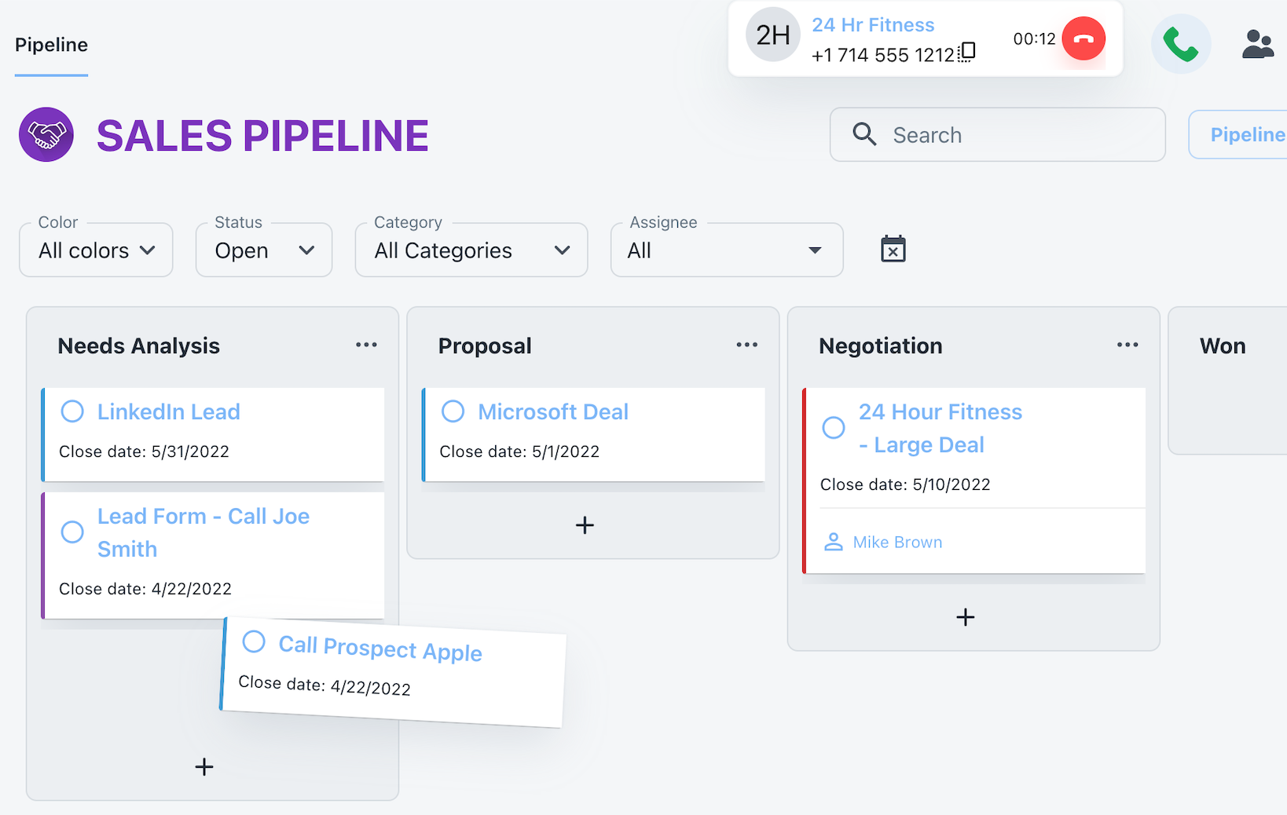The image size is (1287, 815).
Task: Check the Microsoft Deal completion circle
Action: pos(453,411)
